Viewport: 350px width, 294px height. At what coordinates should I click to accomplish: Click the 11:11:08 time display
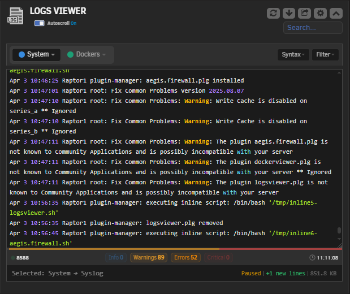click(327, 258)
